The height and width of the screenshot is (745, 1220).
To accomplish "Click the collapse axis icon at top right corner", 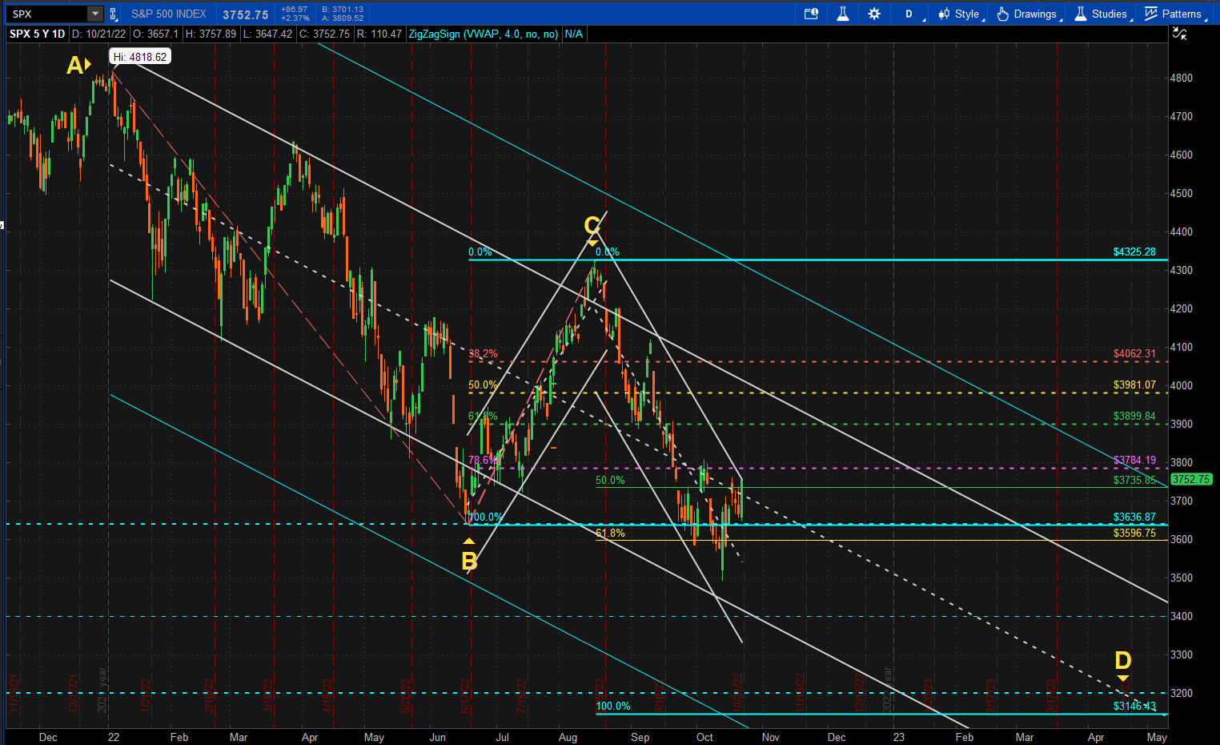I will click(1179, 33).
